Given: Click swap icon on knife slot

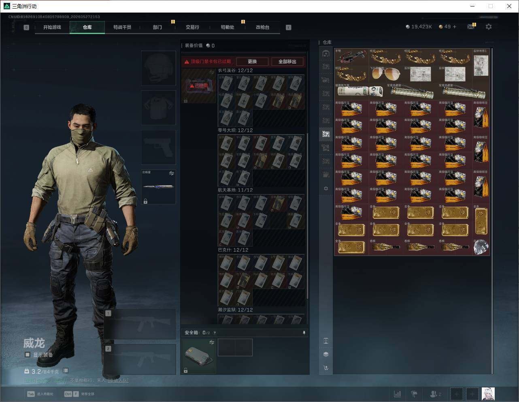Looking at the screenshot, I should (x=171, y=173).
